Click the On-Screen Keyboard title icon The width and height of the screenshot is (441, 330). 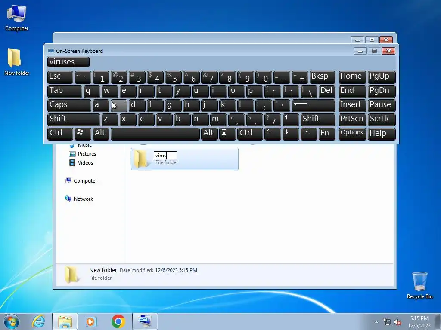(x=51, y=51)
